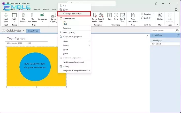This screenshot has width=181, height=113.
Task: Insert the Time stamp
Action: pos(116,16)
